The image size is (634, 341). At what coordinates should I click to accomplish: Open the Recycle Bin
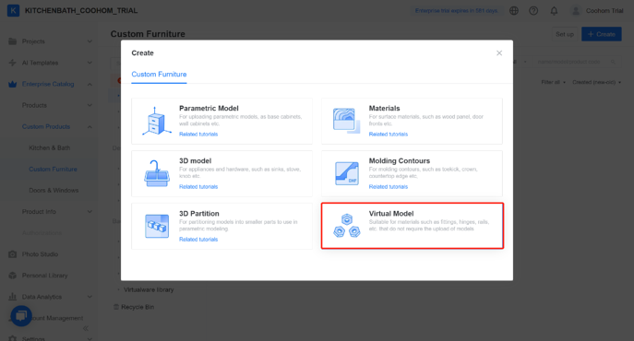138,307
